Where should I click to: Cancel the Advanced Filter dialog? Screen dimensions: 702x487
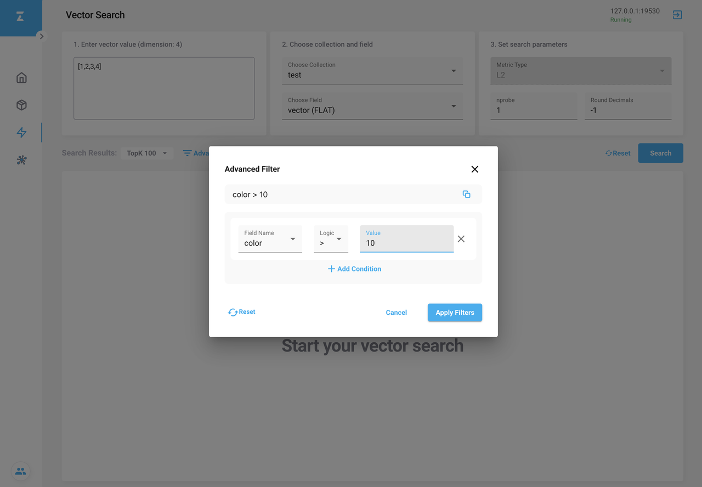396,313
